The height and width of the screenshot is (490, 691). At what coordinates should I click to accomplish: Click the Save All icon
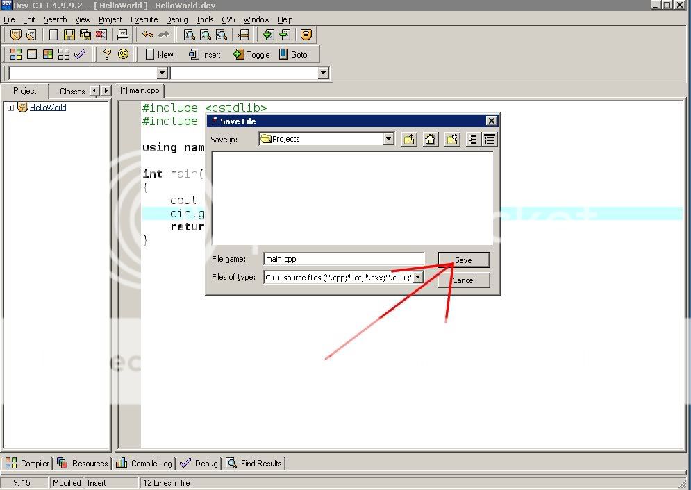[x=85, y=34]
